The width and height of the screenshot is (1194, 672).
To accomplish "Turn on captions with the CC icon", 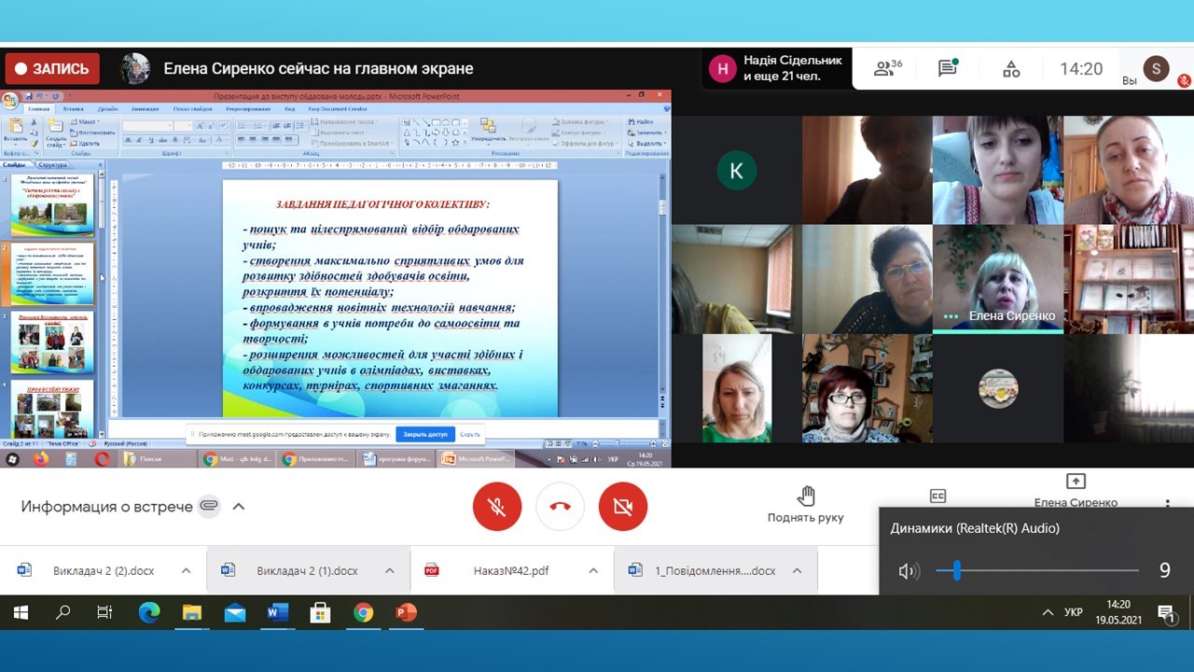I will (937, 497).
